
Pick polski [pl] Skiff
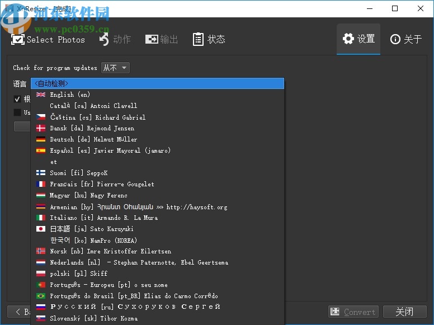[157, 274]
